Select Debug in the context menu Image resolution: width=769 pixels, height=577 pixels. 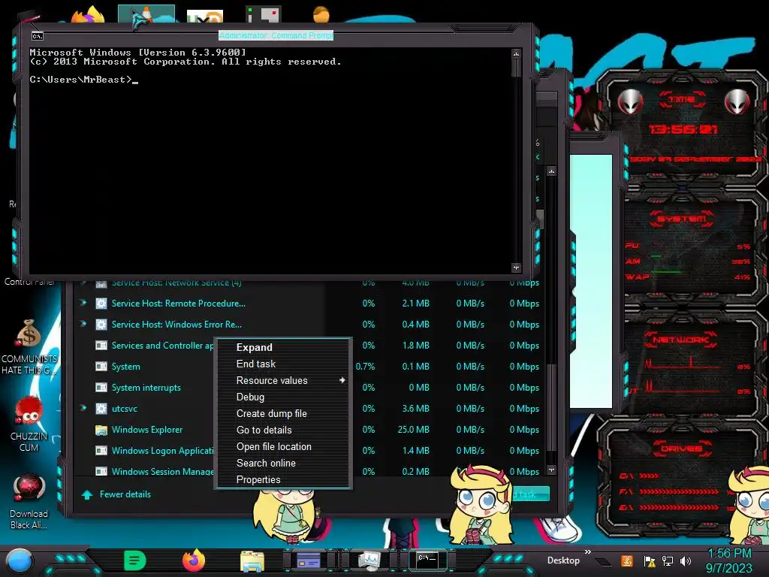[x=250, y=397]
